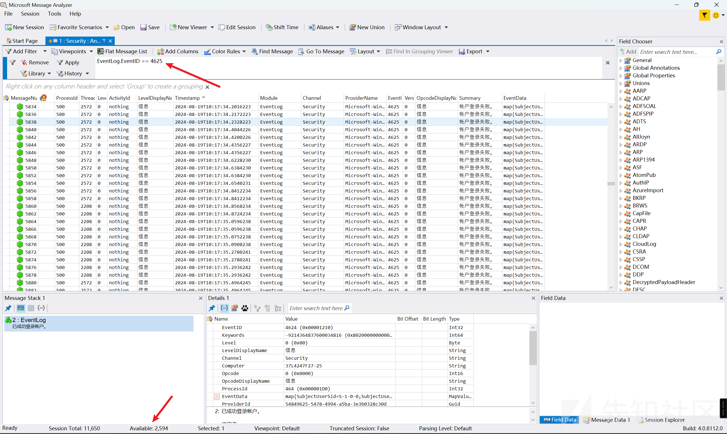The width and height of the screenshot is (727, 434).
Task: Click Aliases icon
Action: (312, 27)
